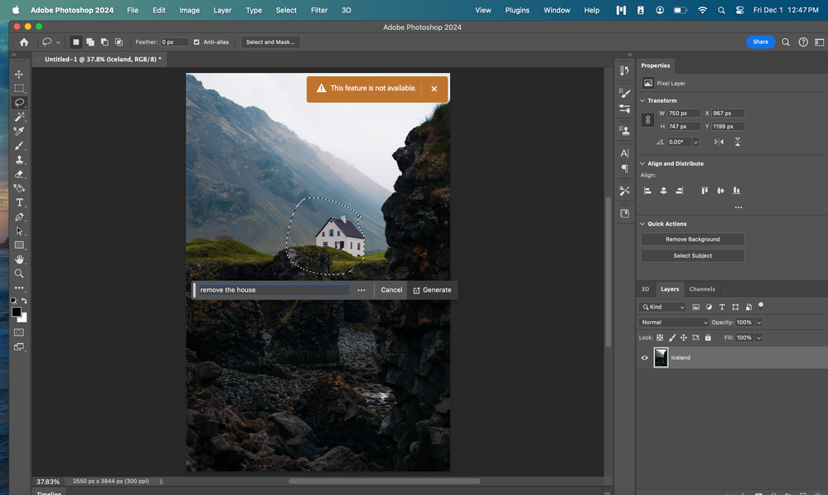This screenshot has width=828, height=495.
Task: Open the layer Opacity dropdown arrow
Action: (x=758, y=322)
